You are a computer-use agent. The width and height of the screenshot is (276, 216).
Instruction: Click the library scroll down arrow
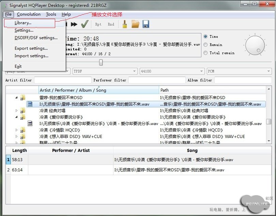click(269, 141)
